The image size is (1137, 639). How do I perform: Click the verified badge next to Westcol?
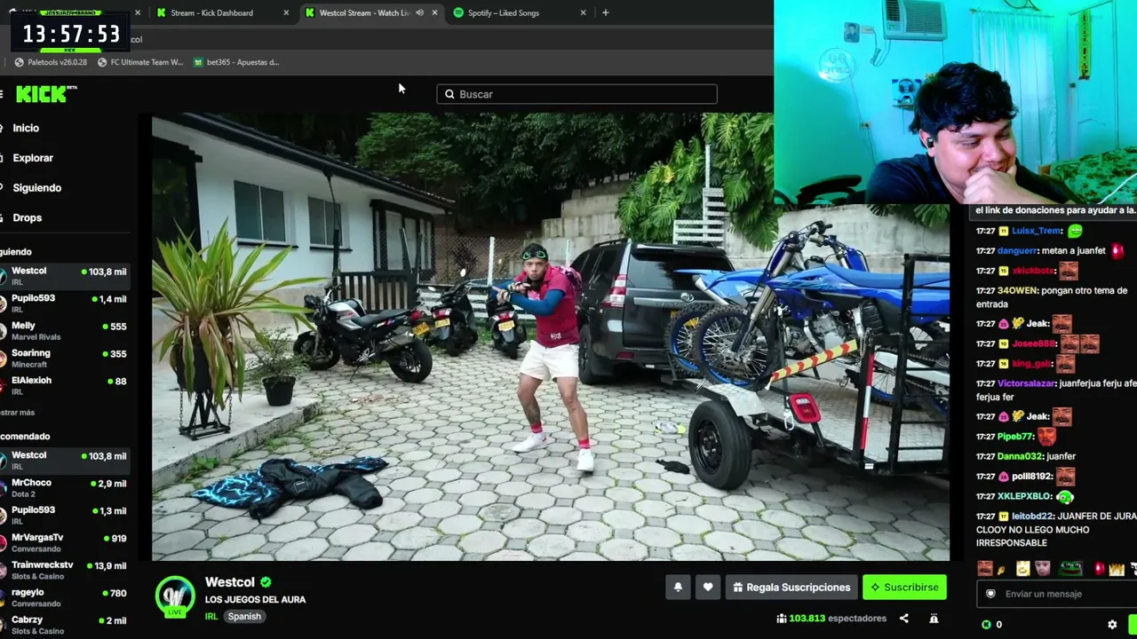pos(266,582)
